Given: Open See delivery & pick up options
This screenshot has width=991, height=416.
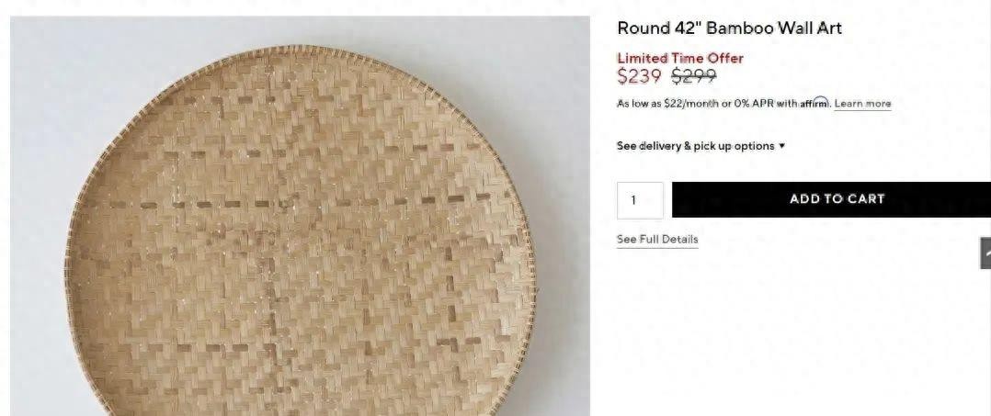Looking at the screenshot, I should [x=695, y=146].
